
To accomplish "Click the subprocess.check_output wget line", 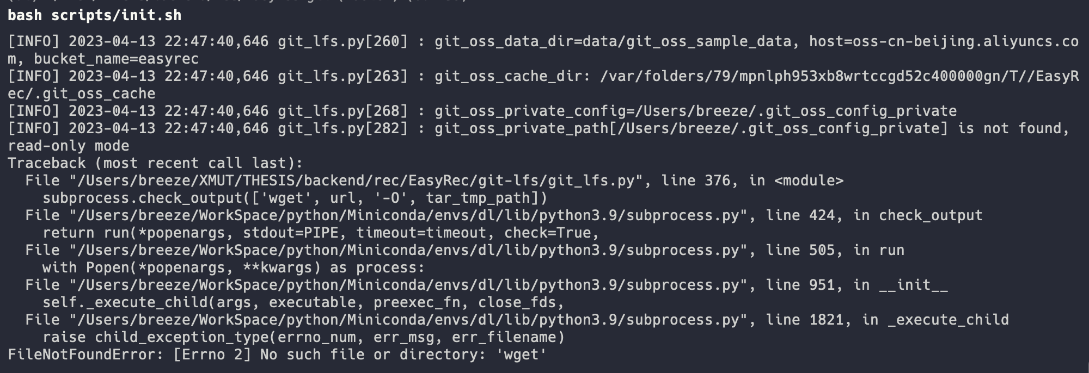I will click(x=295, y=198).
